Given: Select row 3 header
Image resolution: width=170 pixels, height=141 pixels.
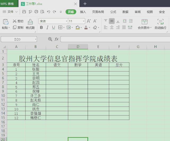Looking at the screenshot, I should tap(3, 65).
